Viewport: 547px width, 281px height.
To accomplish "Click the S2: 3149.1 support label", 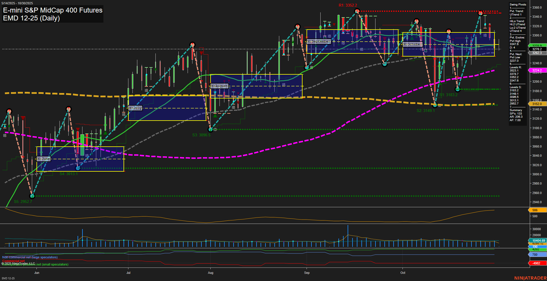I will pos(425,110).
